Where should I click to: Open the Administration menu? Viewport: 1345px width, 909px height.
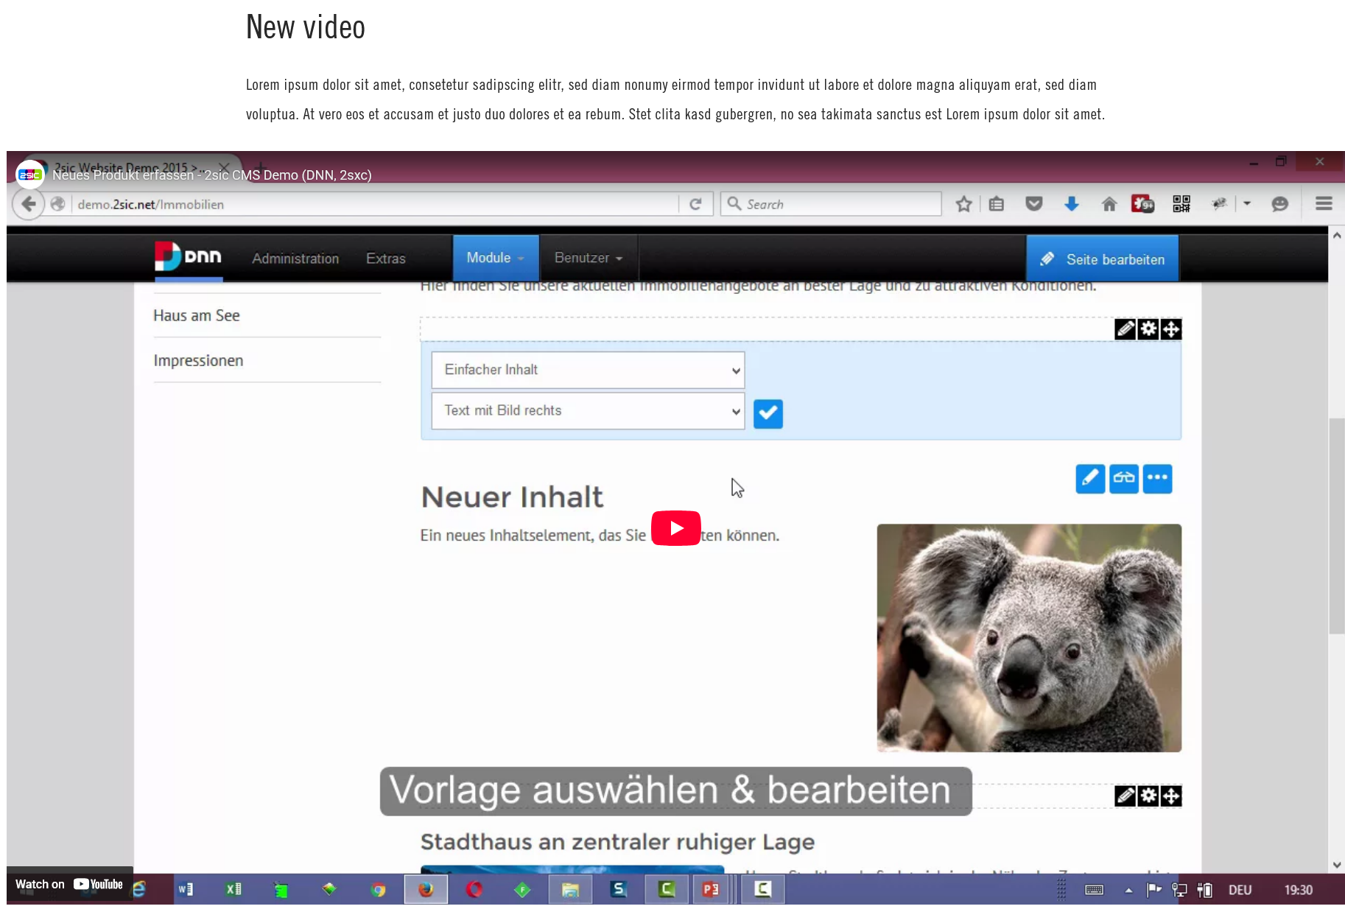[295, 259]
